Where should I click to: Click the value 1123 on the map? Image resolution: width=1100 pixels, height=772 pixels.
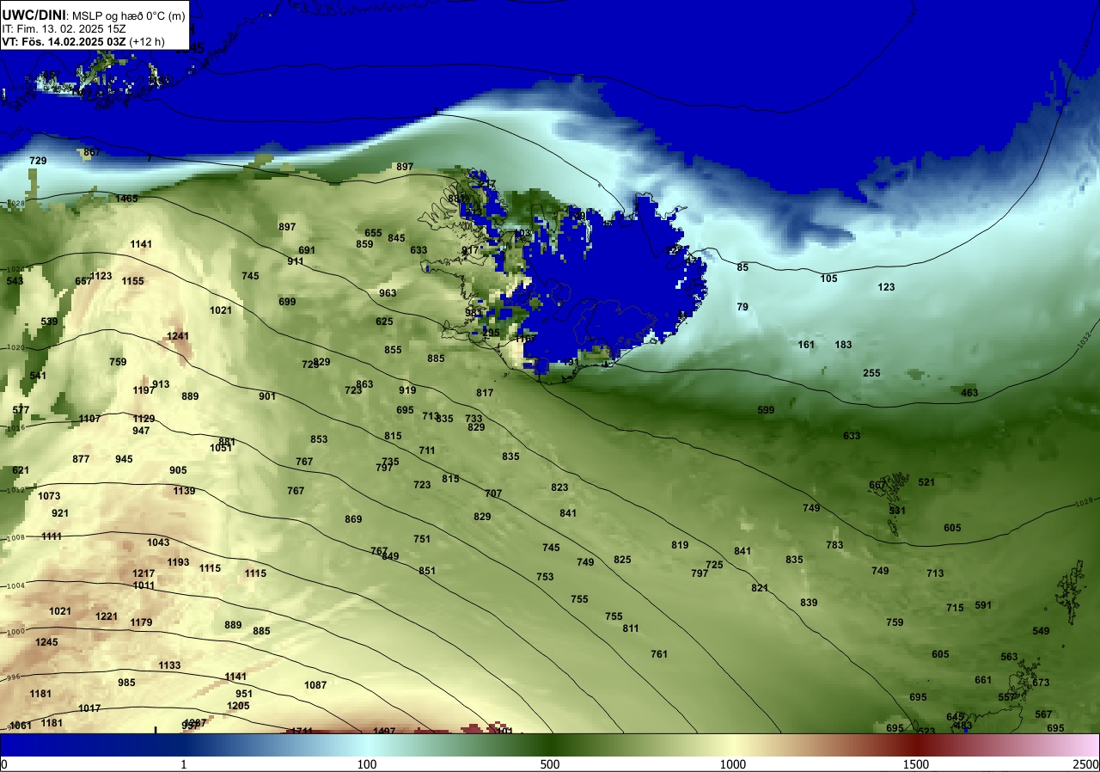[101, 276]
